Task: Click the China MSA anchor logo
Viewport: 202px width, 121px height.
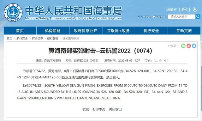Action: click(x=13, y=13)
